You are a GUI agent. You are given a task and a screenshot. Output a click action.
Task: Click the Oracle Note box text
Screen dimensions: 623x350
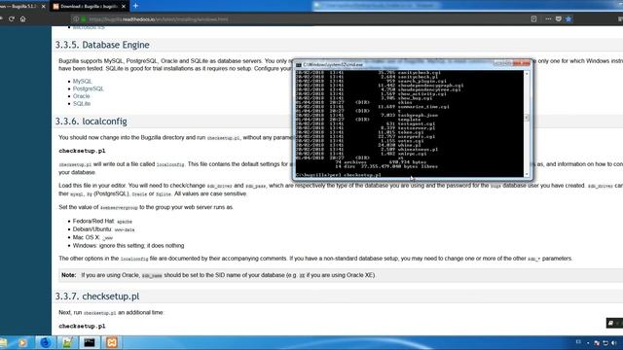click(218, 275)
